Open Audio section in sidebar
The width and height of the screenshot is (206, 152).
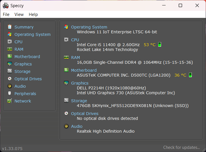point(20,86)
